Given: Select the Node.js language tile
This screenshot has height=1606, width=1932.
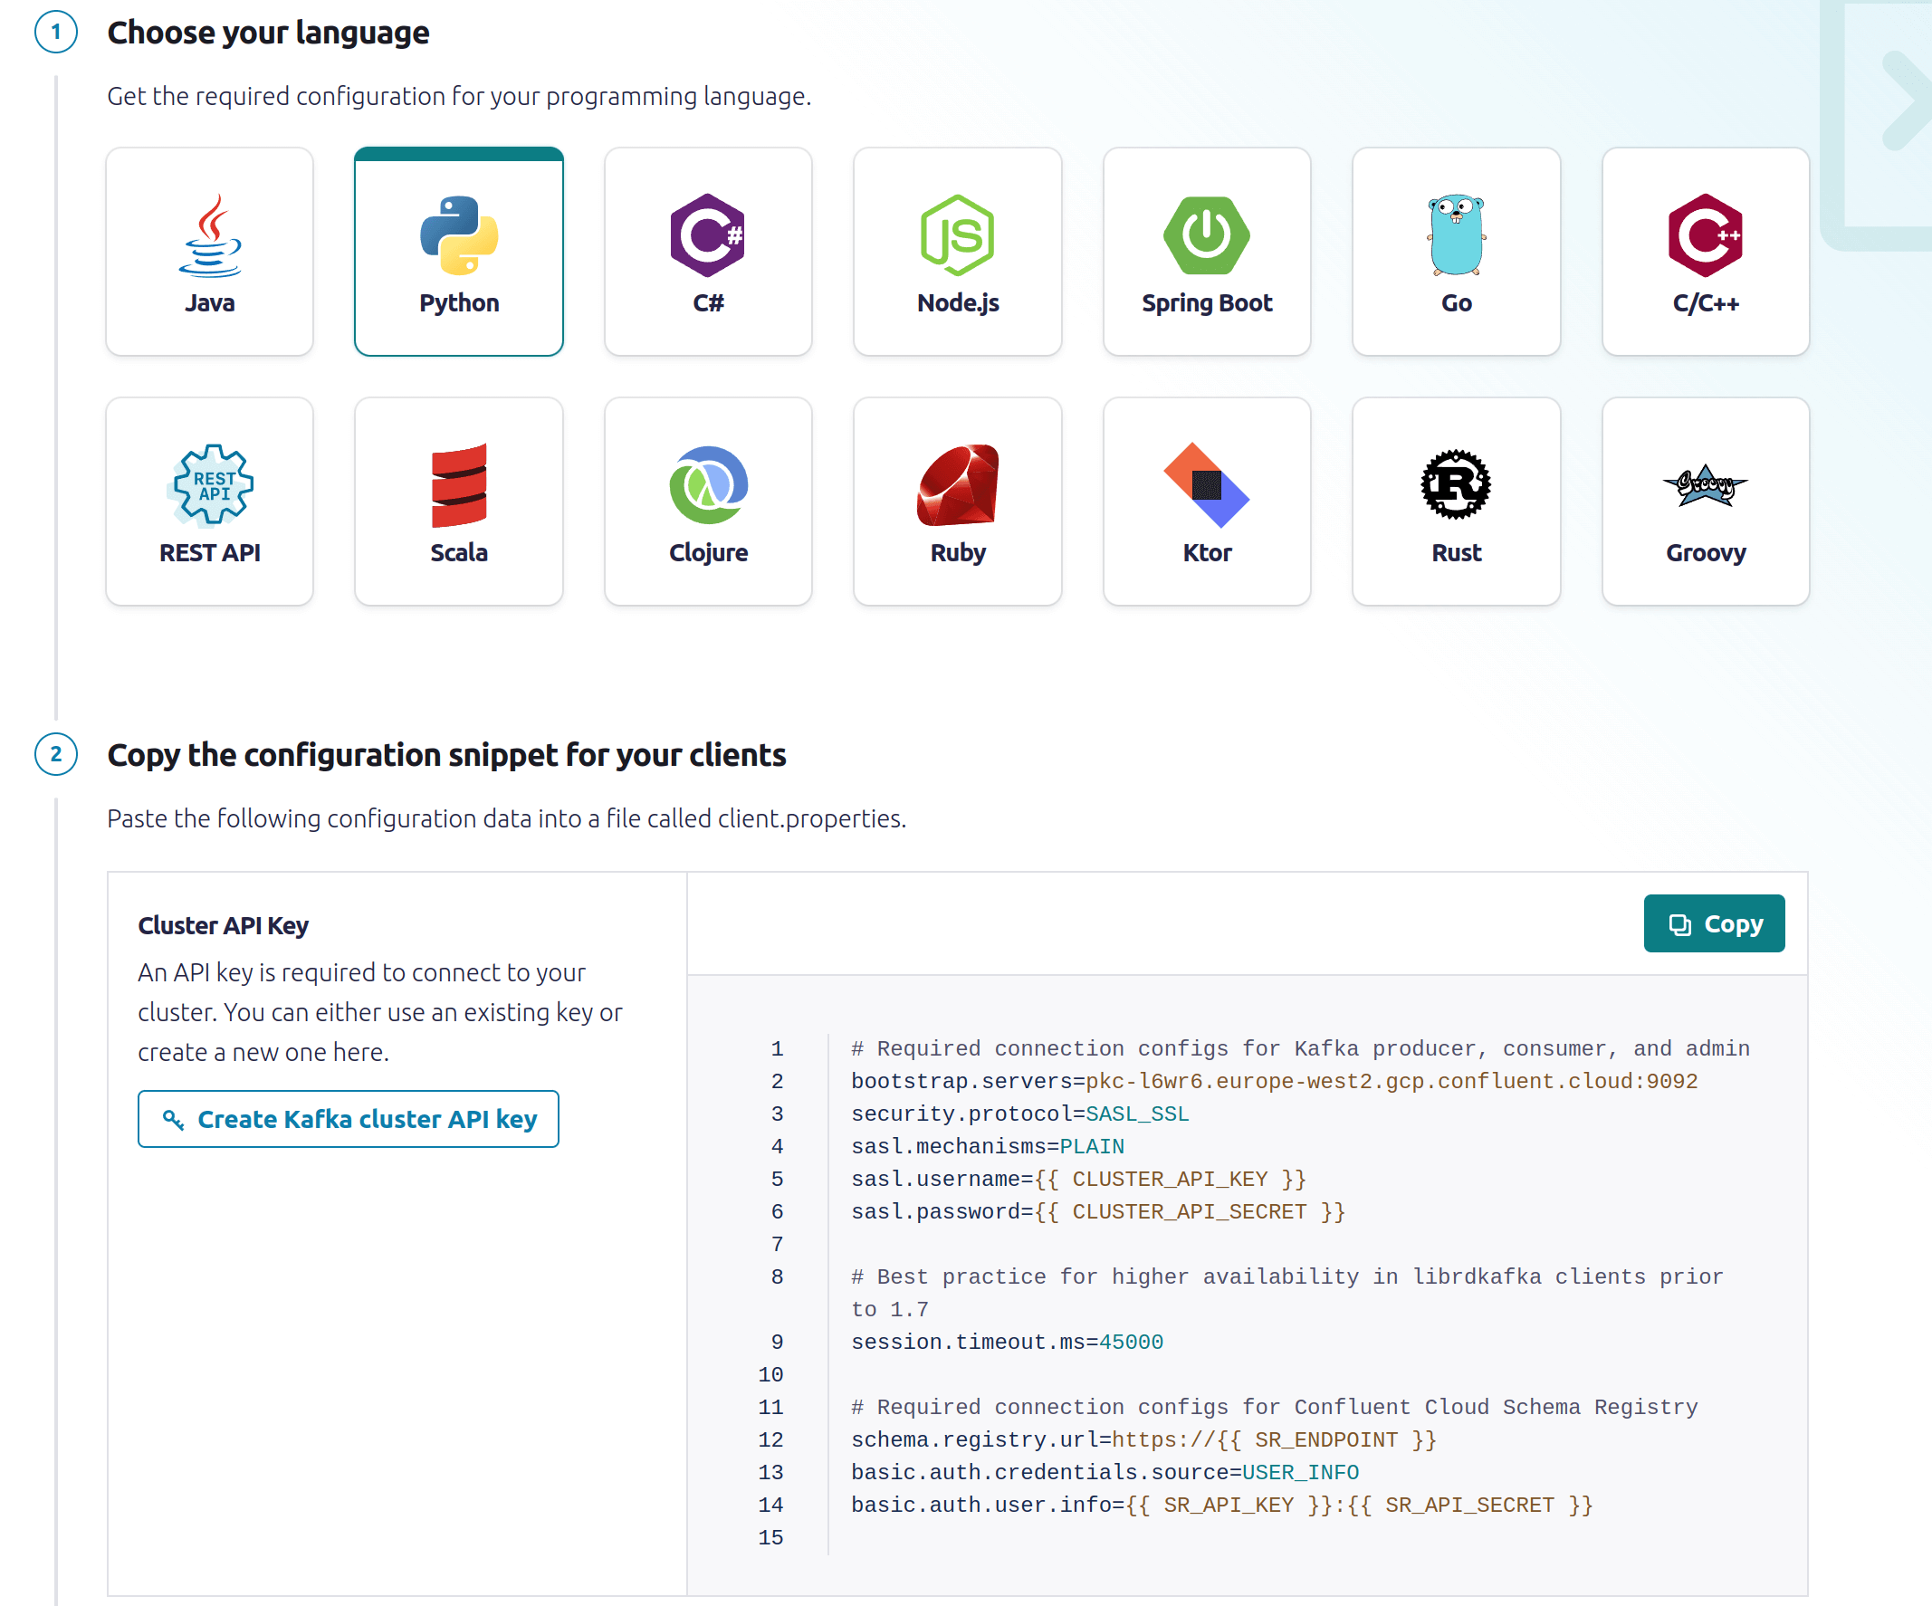Looking at the screenshot, I should (x=957, y=251).
